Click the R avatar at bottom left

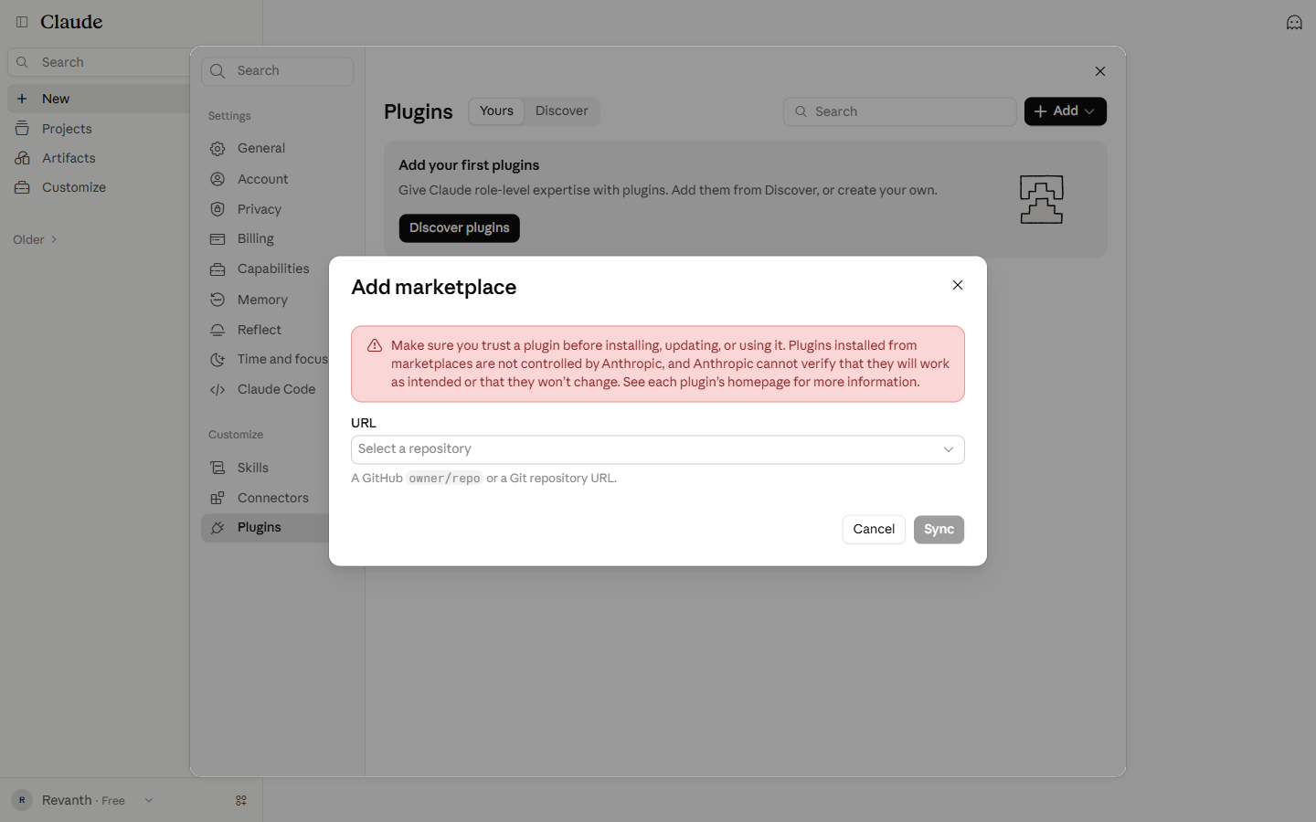[22, 800]
